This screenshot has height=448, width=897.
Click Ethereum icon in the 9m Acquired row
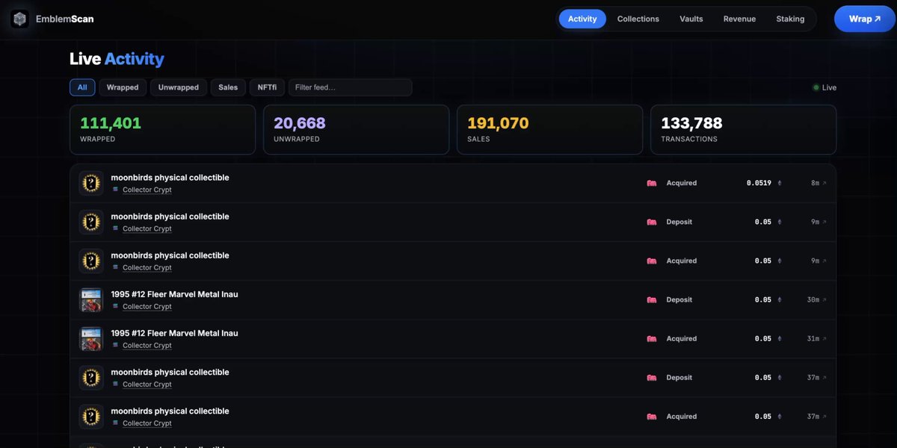coord(780,261)
